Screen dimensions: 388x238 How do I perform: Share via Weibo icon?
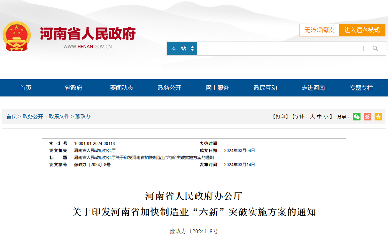pos(368,117)
